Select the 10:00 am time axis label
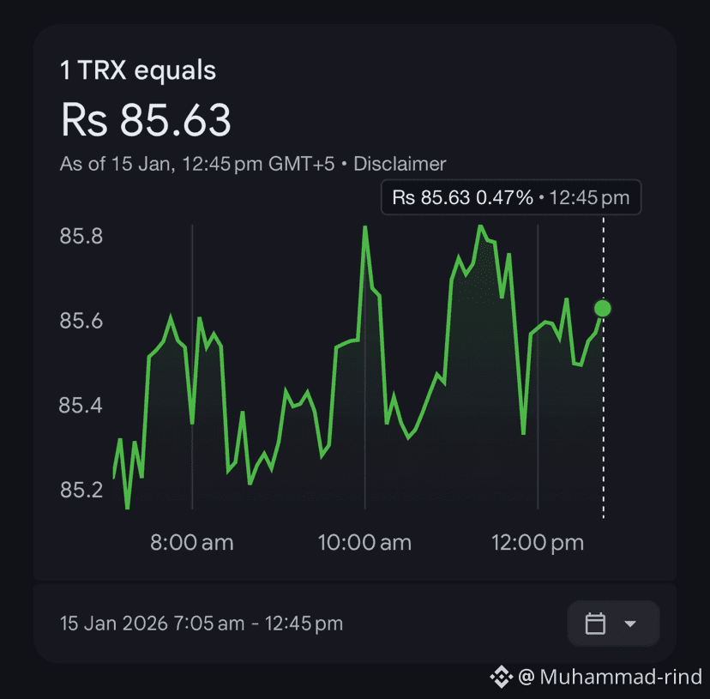Screen dimensions: 710x699 coord(364,543)
